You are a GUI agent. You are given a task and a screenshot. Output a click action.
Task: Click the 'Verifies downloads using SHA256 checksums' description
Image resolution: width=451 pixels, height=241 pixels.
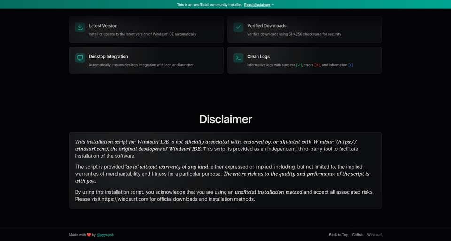coord(294,34)
